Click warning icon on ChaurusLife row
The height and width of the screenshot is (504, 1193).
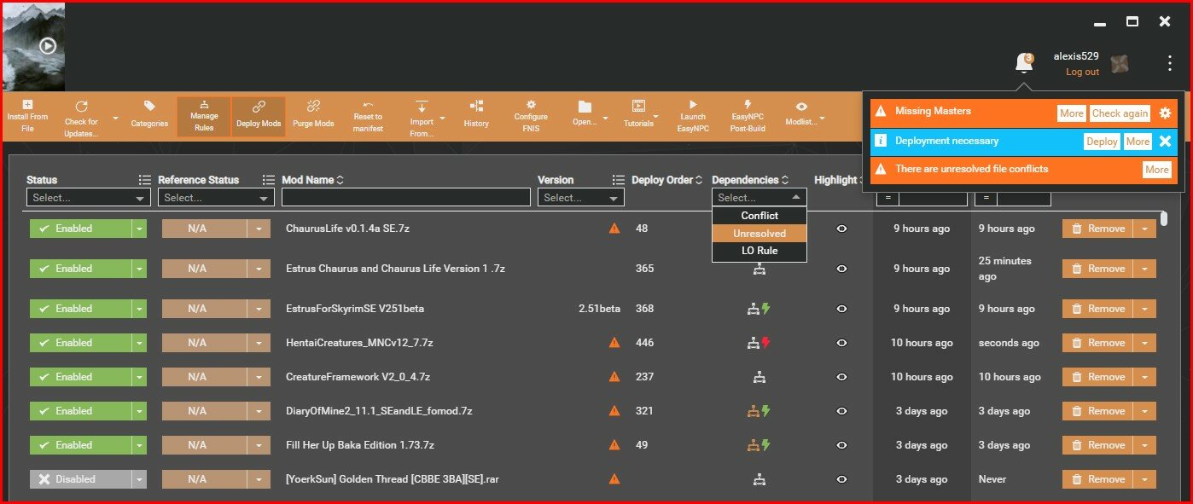point(614,229)
